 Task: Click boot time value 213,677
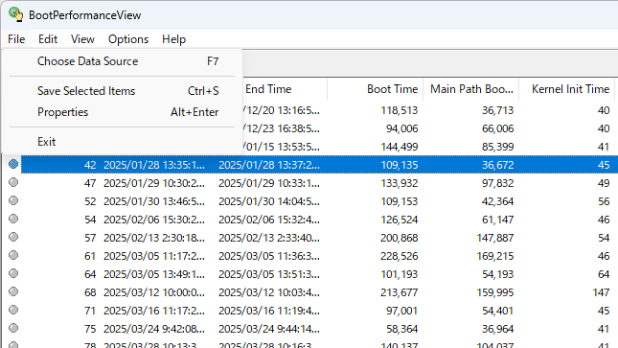pyautogui.click(x=399, y=292)
